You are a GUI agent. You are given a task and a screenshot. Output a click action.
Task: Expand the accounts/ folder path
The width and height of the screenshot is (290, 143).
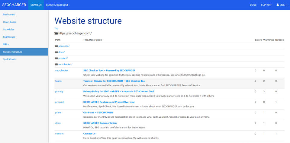(x=64, y=46)
